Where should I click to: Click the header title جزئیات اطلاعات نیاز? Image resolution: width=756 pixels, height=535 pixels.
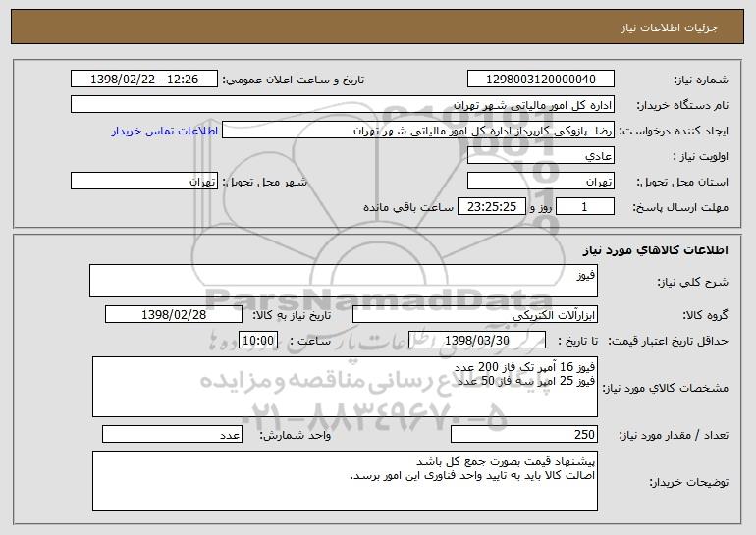[x=669, y=27]
